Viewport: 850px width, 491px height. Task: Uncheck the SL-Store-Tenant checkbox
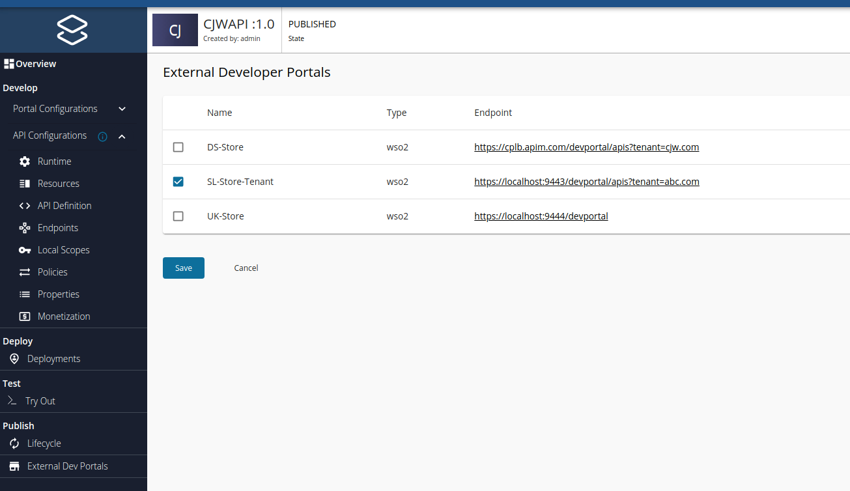click(x=178, y=182)
